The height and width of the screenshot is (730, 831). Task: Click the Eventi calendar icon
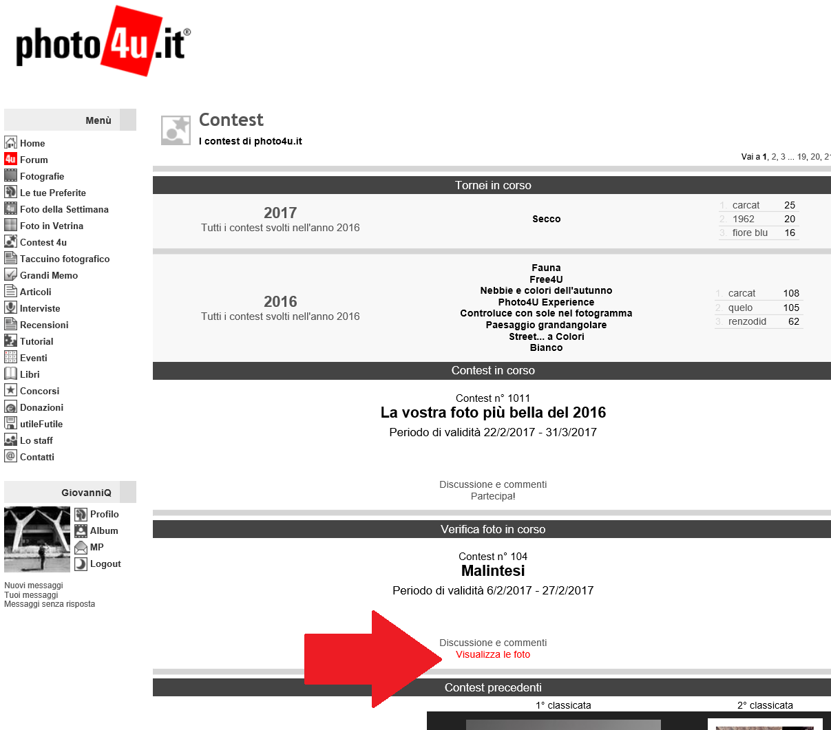tap(10, 357)
